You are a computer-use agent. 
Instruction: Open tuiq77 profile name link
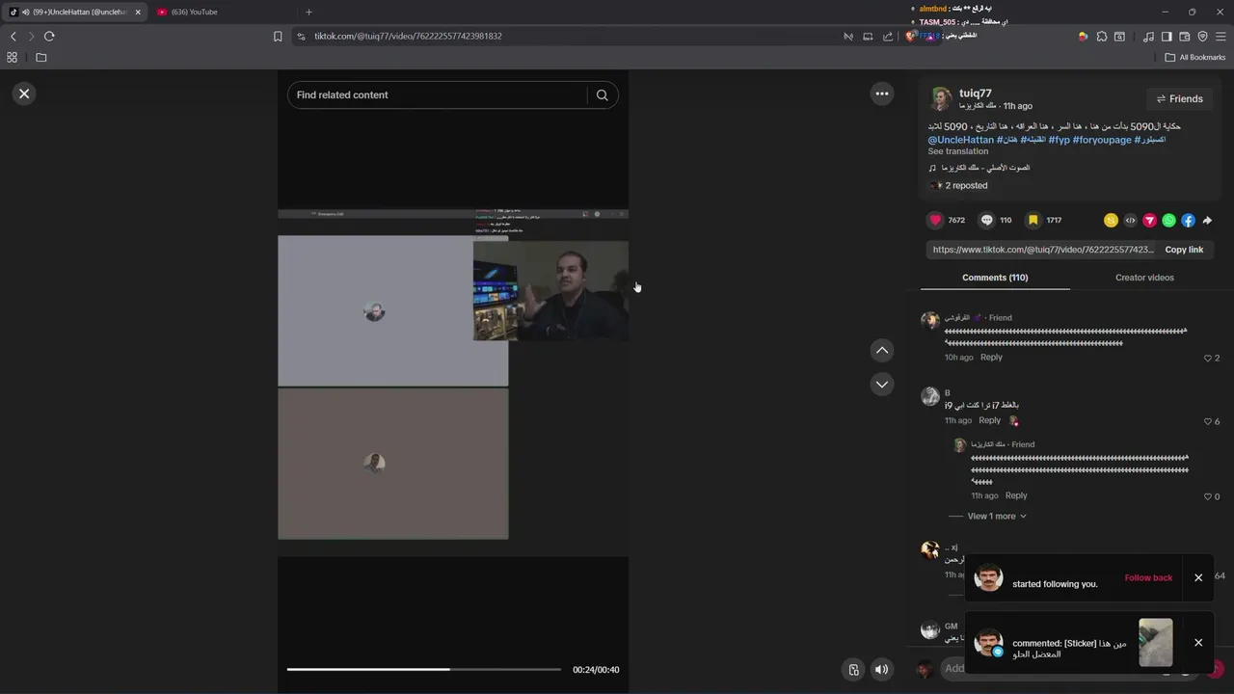point(975,93)
